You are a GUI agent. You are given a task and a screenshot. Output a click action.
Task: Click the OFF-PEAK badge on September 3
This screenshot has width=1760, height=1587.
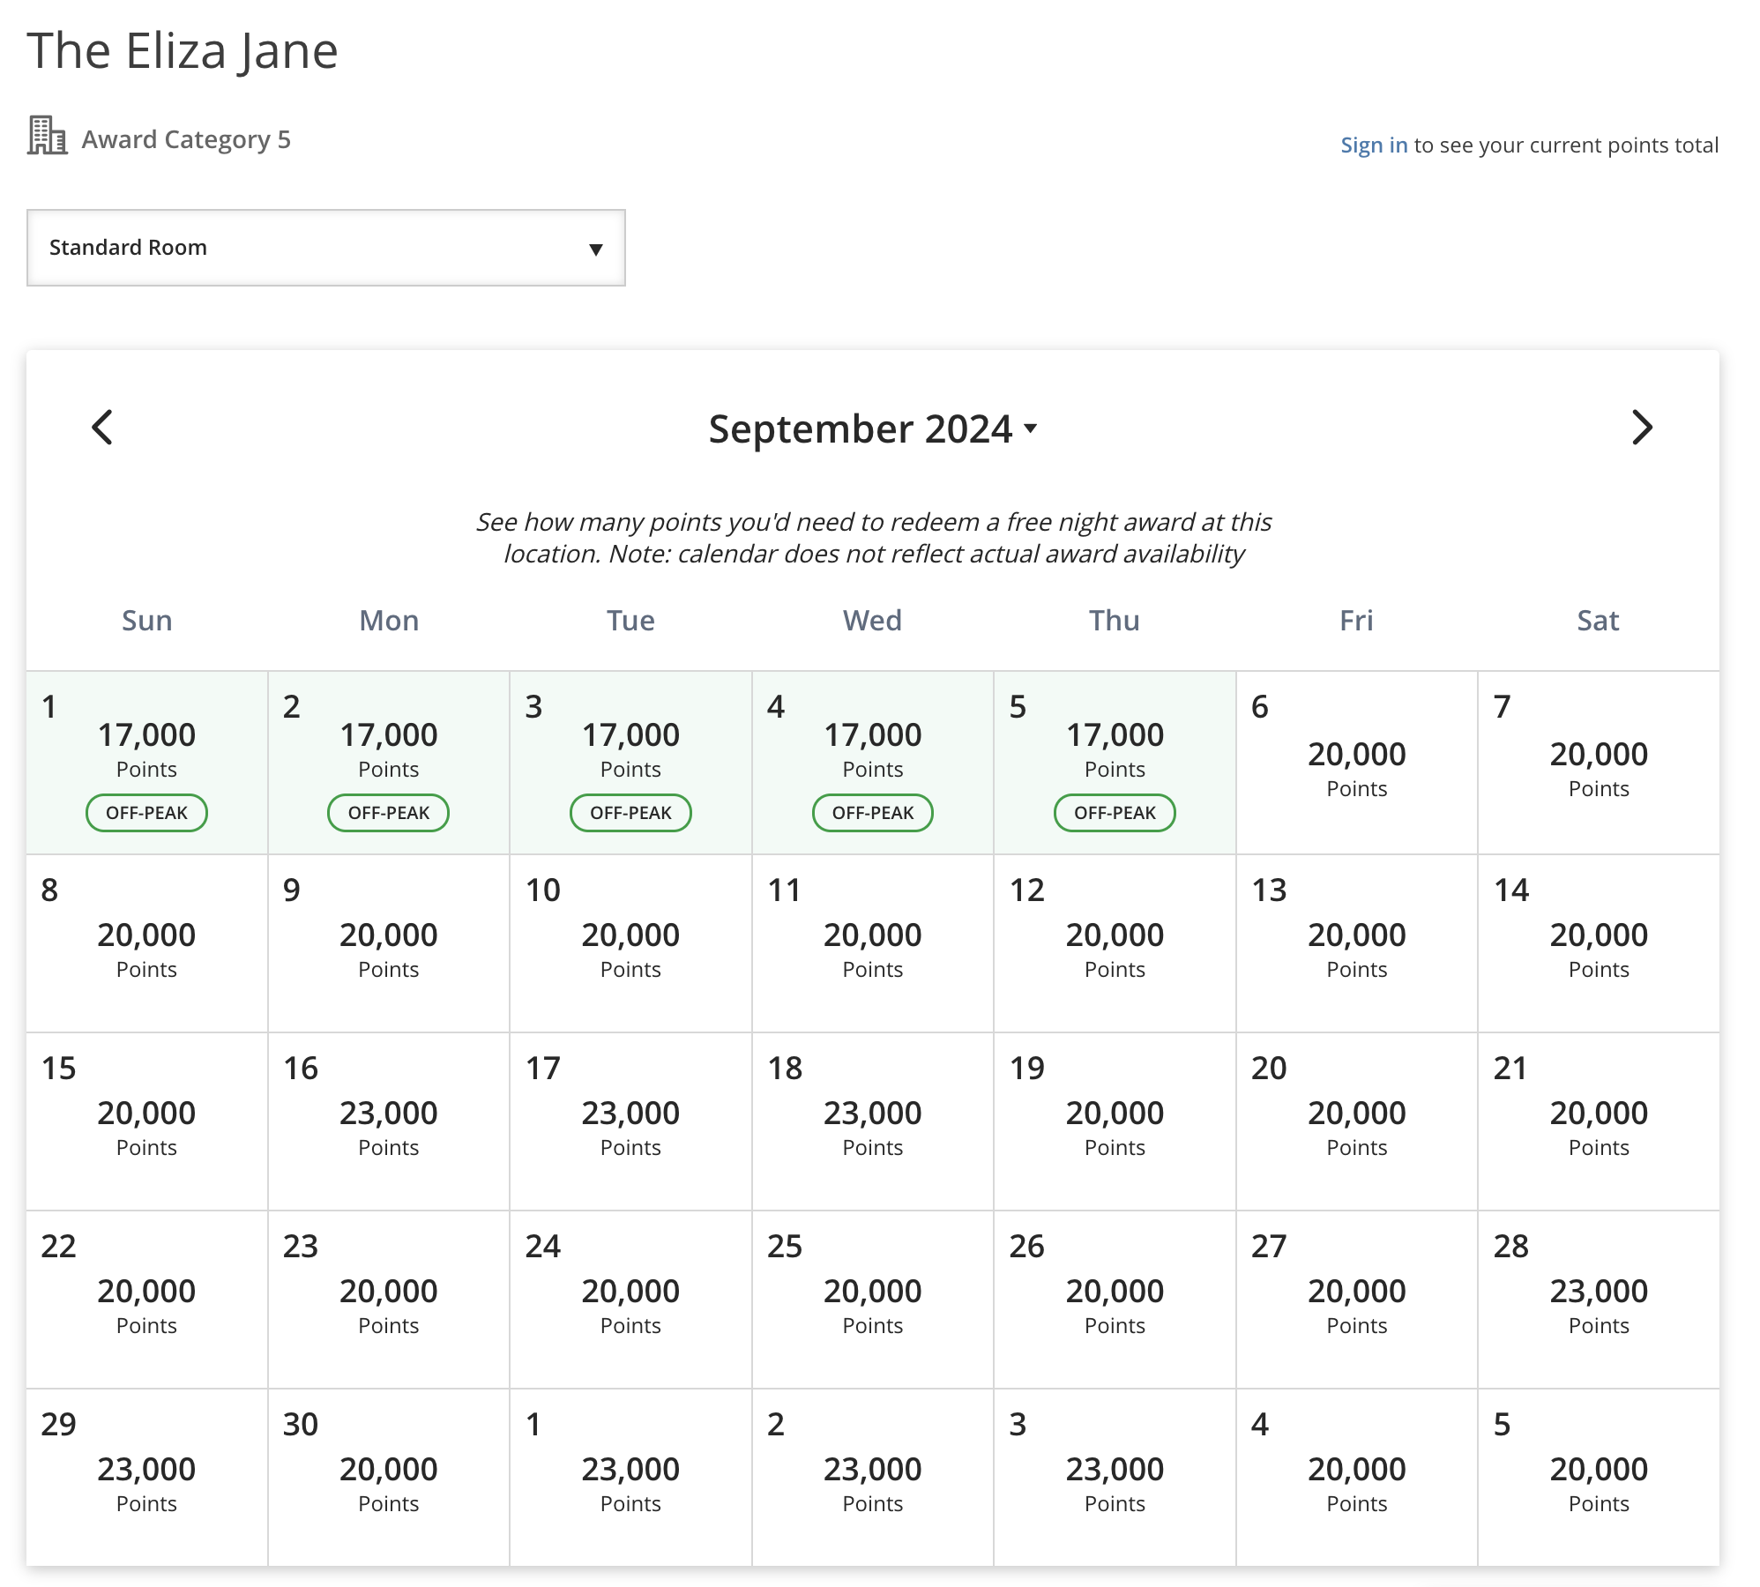(631, 813)
